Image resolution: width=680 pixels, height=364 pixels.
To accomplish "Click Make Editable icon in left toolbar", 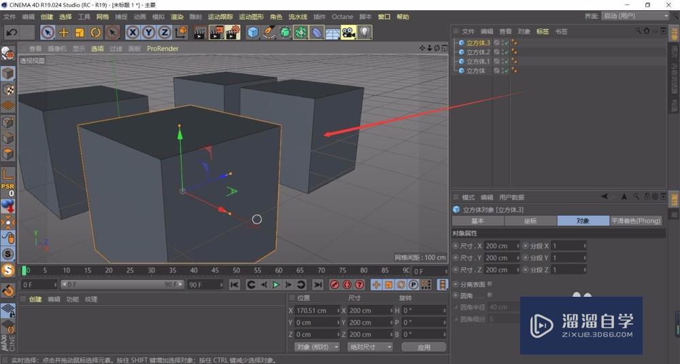I will pos(7,54).
